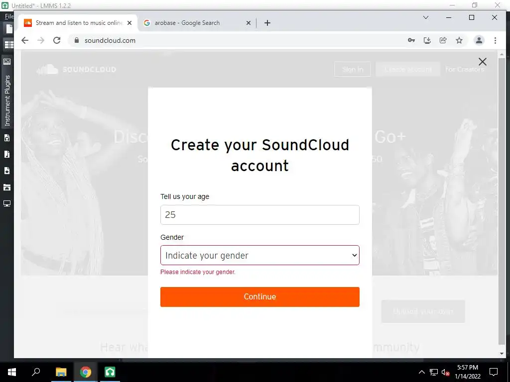Click the LMMS new project icon
The width and height of the screenshot is (510, 382).
click(9, 29)
